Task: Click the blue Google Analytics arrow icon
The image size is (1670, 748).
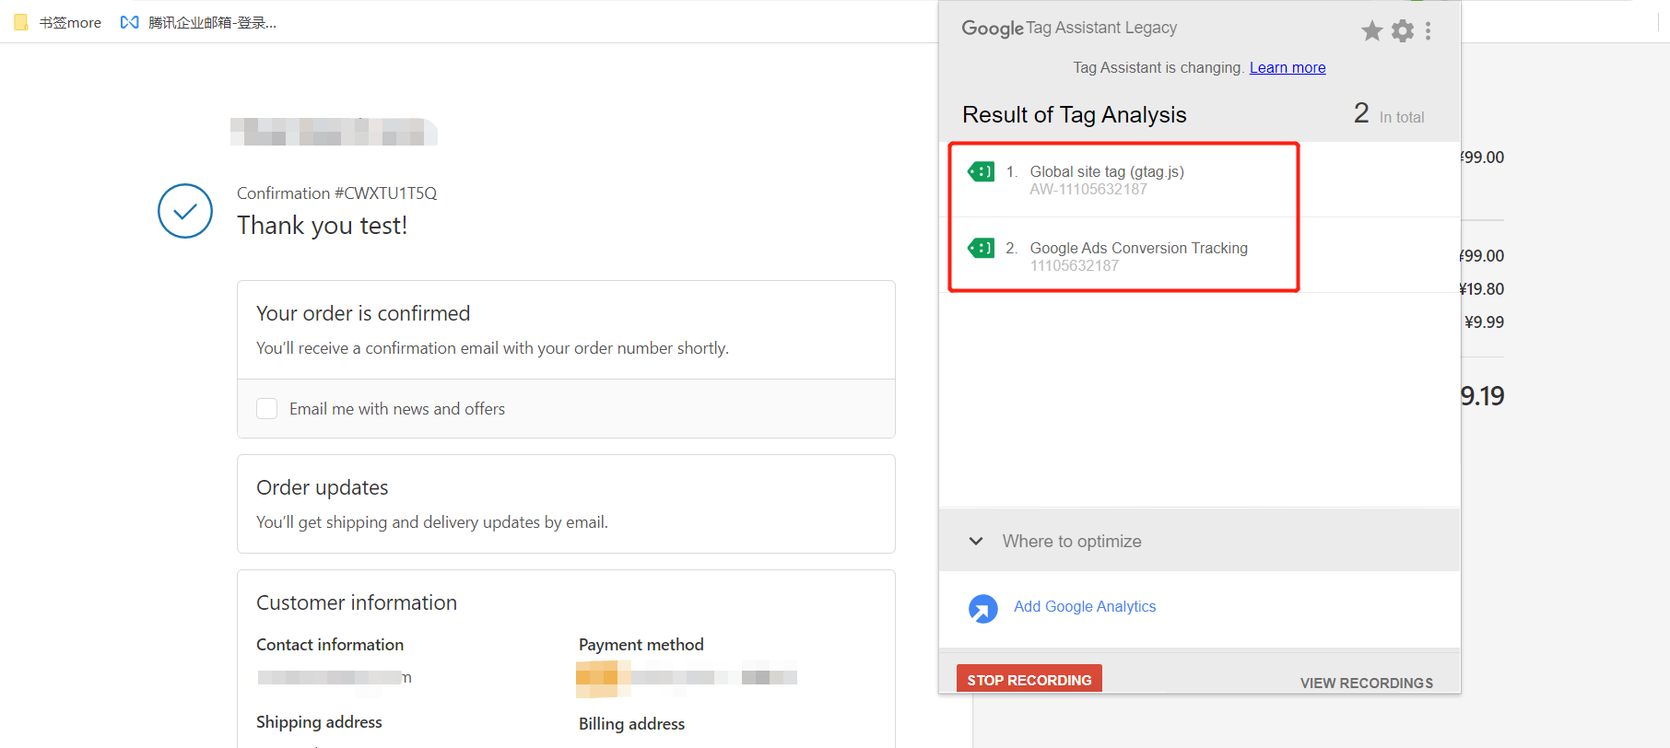Action: tap(983, 608)
